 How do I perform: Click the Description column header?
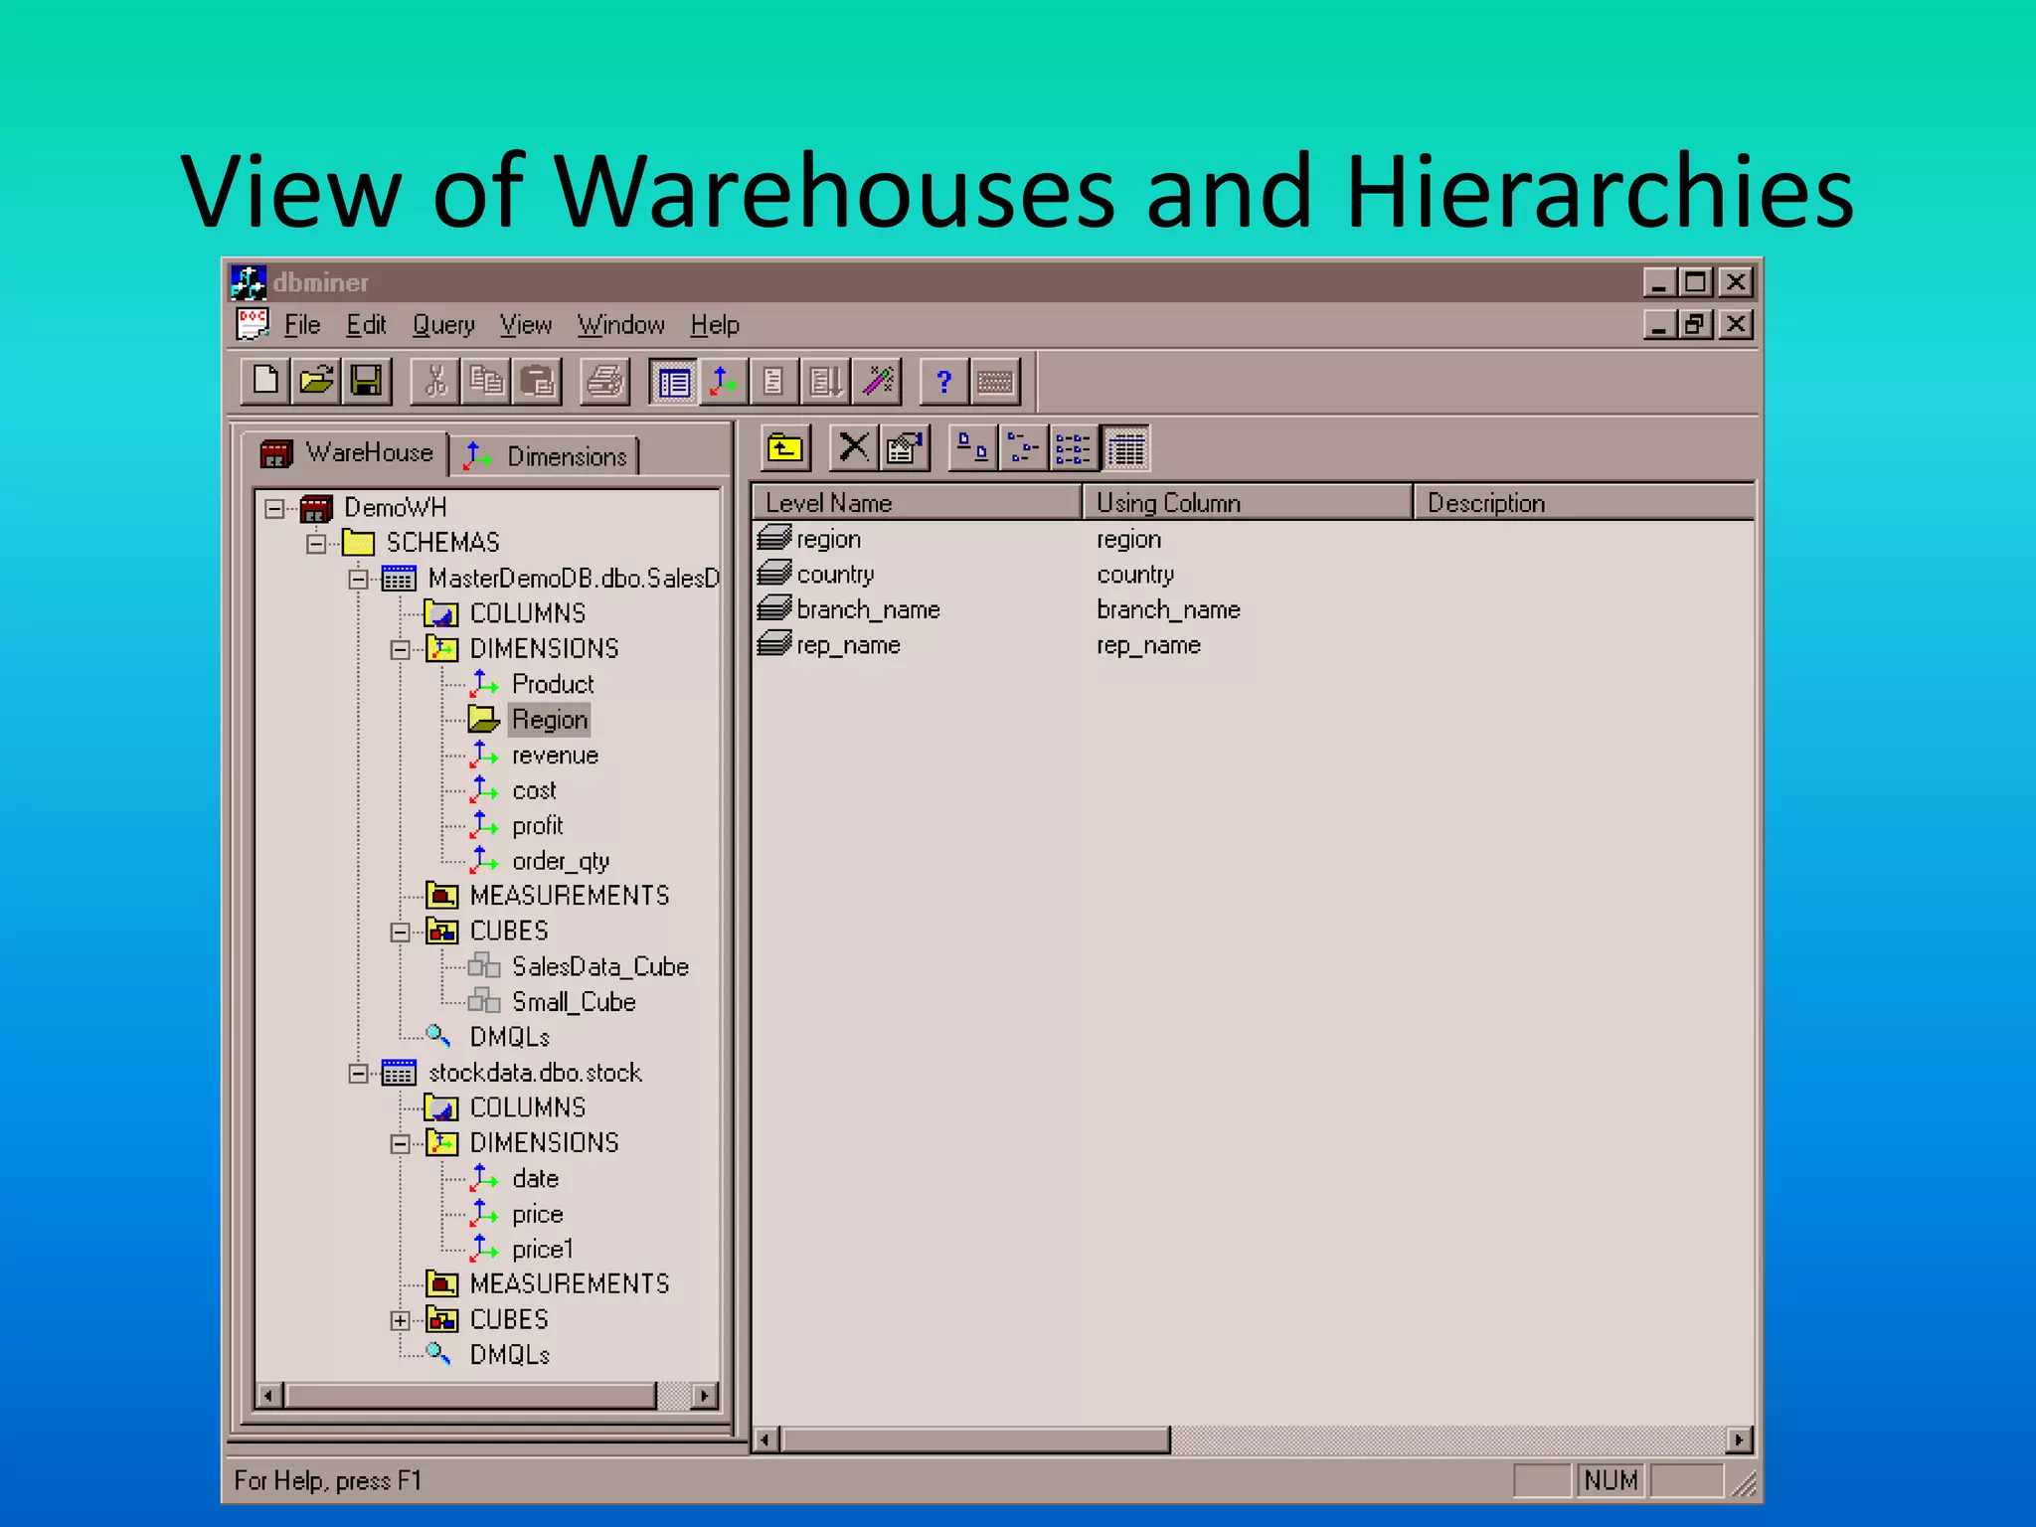1585,503
